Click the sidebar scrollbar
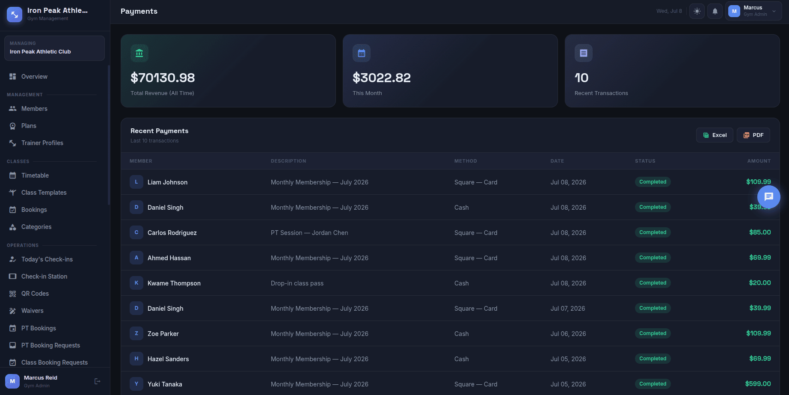This screenshot has height=395, width=789. coord(109,135)
